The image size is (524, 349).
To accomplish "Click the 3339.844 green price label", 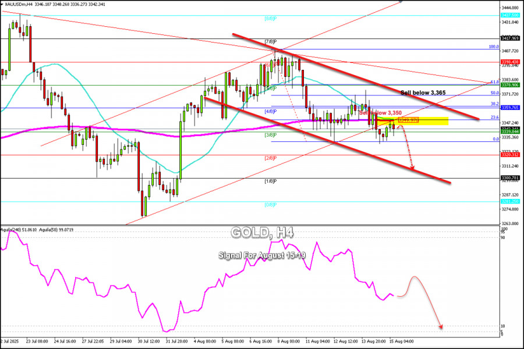I will 510,132.
